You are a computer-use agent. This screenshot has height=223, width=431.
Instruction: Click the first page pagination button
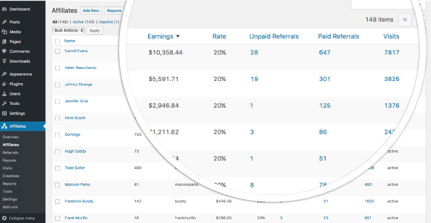pyautogui.click(x=405, y=19)
